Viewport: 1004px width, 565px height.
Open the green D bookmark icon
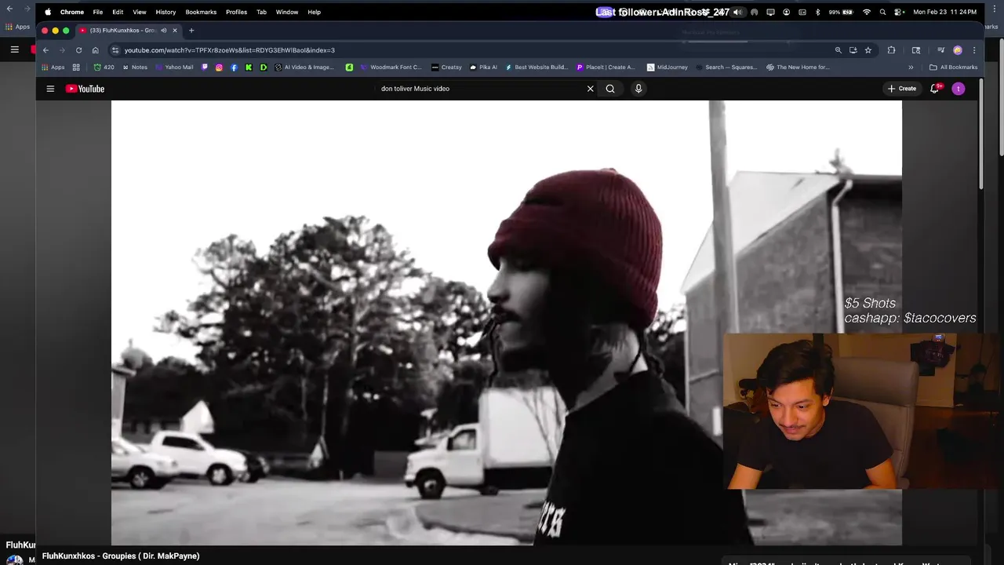click(264, 67)
